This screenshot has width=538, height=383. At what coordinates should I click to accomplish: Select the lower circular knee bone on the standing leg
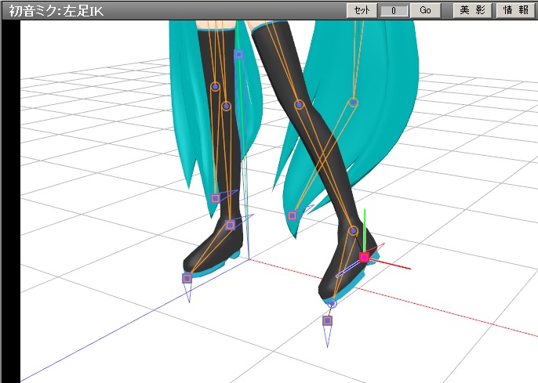[x=226, y=107]
